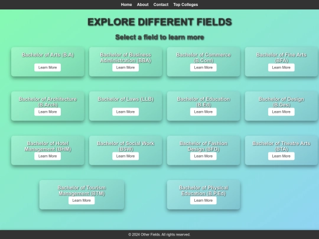The height and width of the screenshot is (239, 319).
Task: Click the Bachelor of Laws (LLB) title
Action: (125, 99)
